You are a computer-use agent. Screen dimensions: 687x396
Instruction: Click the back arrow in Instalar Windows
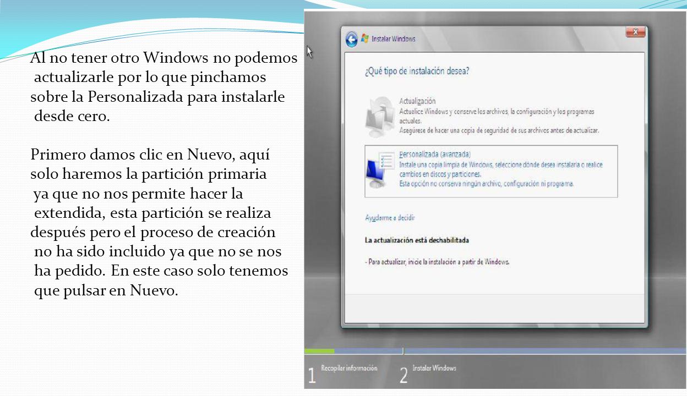point(351,39)
